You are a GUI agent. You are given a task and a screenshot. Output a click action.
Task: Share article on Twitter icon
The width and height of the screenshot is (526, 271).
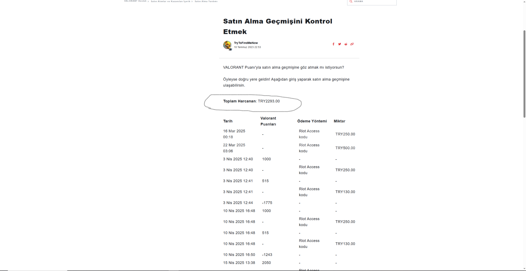339,44
